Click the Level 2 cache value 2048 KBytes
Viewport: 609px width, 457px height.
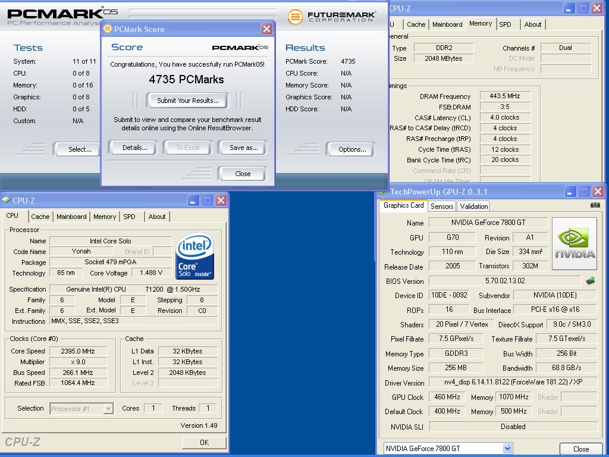(187, 373)
